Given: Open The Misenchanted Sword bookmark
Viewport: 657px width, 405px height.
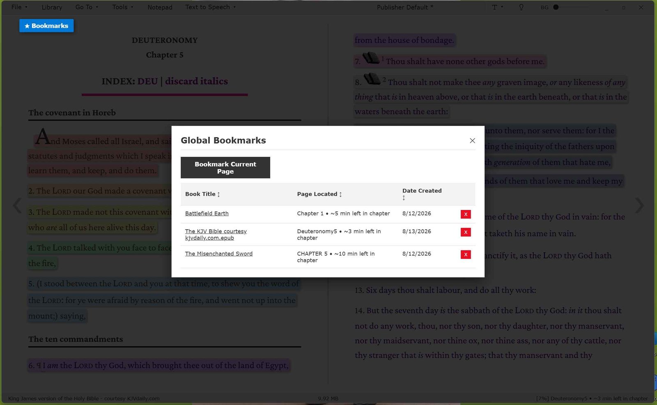Looking at the screenshot, I should (218, 253).
